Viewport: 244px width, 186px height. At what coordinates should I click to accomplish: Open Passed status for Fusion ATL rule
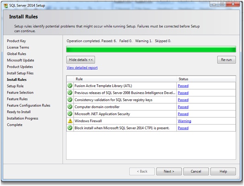[183, 86]
